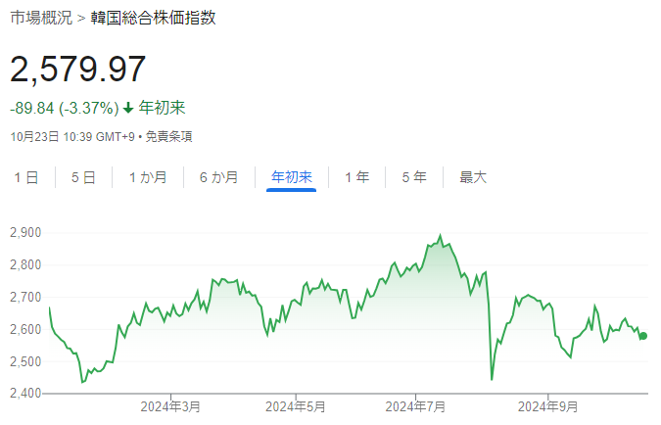Show the 最大 maximum range chart
The width and height of the screenshot is (661, 425).
point(473,177)
